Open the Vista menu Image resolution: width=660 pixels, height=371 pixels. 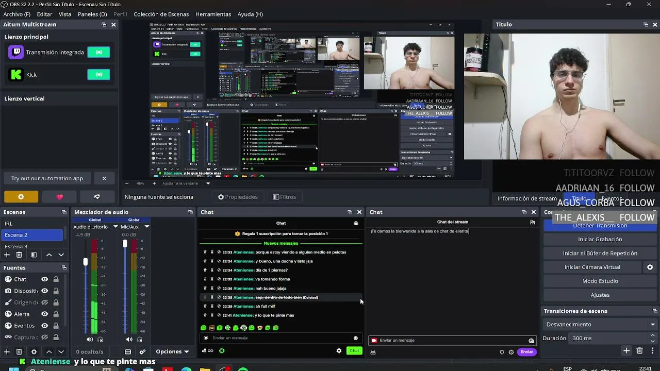click(65, 14)
